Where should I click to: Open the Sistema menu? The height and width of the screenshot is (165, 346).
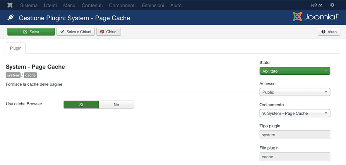[29, 5]
